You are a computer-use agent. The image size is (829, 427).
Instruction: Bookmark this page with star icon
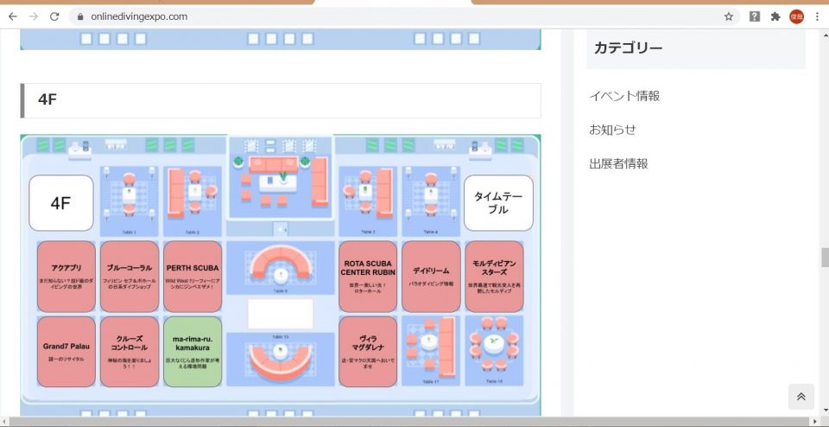[729, 16]
